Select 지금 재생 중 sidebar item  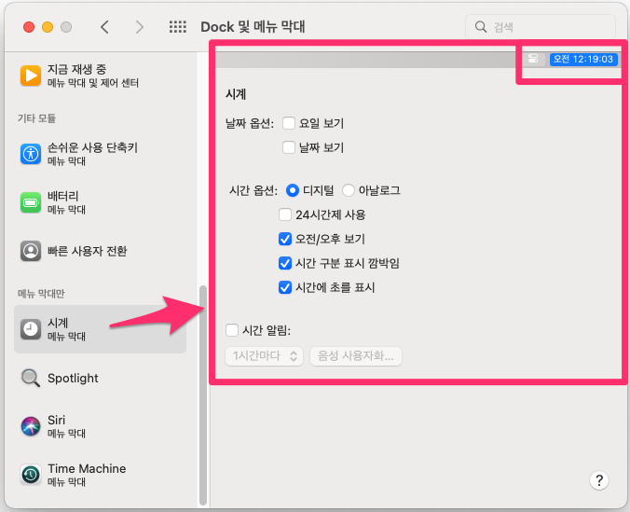pos(100,76)
